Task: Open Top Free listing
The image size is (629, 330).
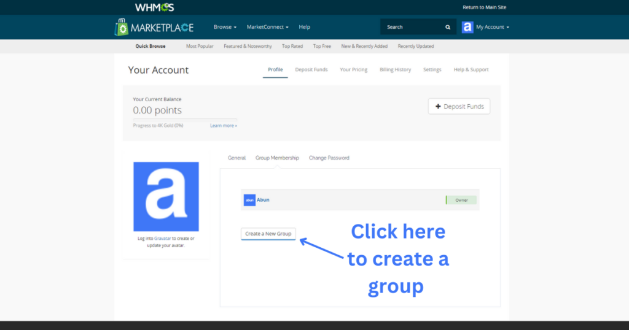Action: 322,46
